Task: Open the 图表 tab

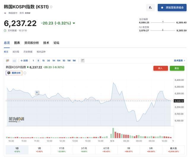Action: point(17,43)
